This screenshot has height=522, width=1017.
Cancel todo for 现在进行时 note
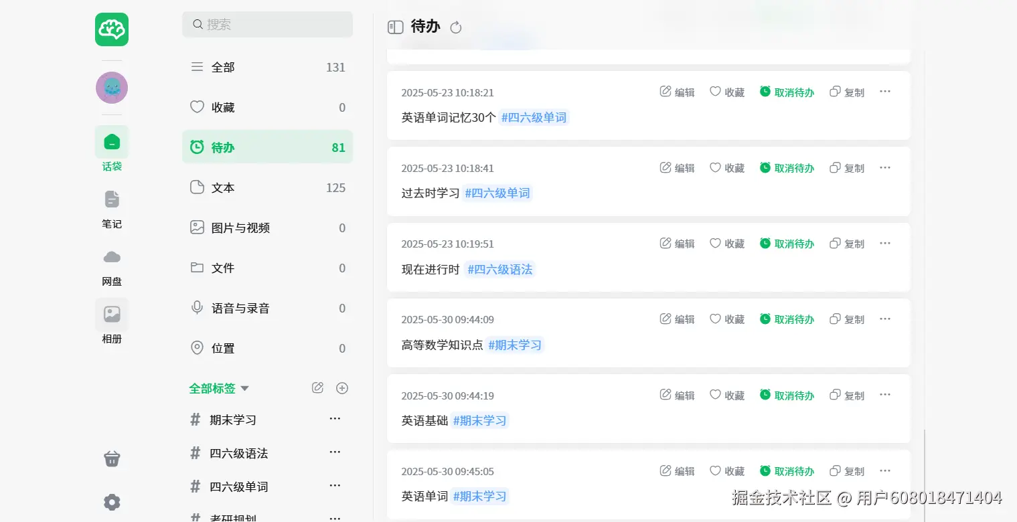[x=787, y=244]
